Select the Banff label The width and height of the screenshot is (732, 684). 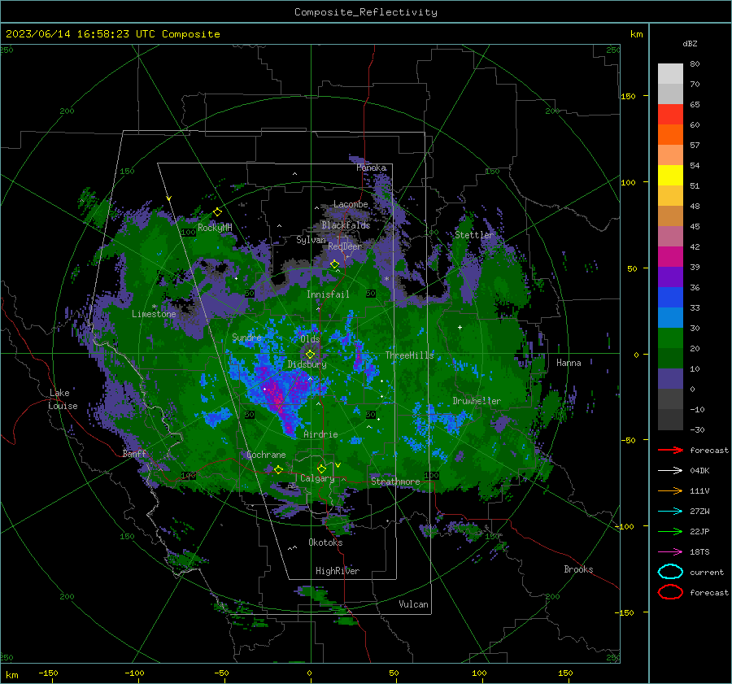click(134, 454)
